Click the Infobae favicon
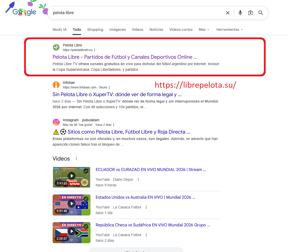288x252 pixels. tap(56, 85)
